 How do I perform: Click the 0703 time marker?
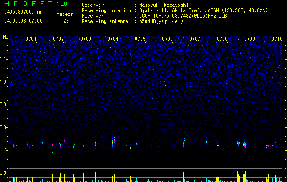pyautogui.click(x=86, y=39)
